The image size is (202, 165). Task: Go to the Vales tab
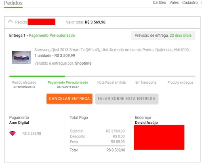(174, 2)
